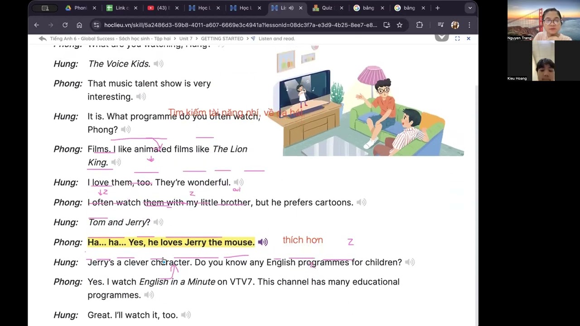
Task: Play audio for 'That music talent show' line
Action: pos(141,96)
